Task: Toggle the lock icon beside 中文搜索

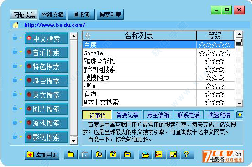Action: coord(15,37)
